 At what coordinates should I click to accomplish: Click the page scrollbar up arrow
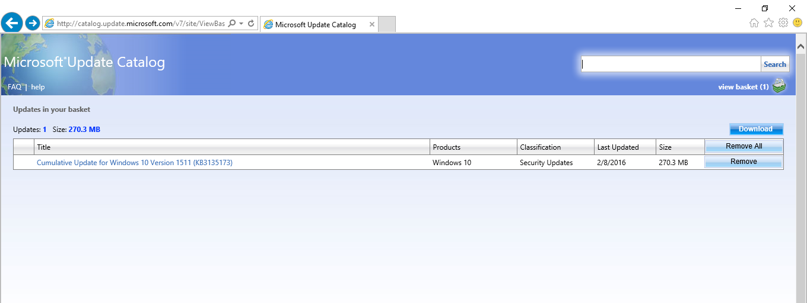[x=800, y=46]
